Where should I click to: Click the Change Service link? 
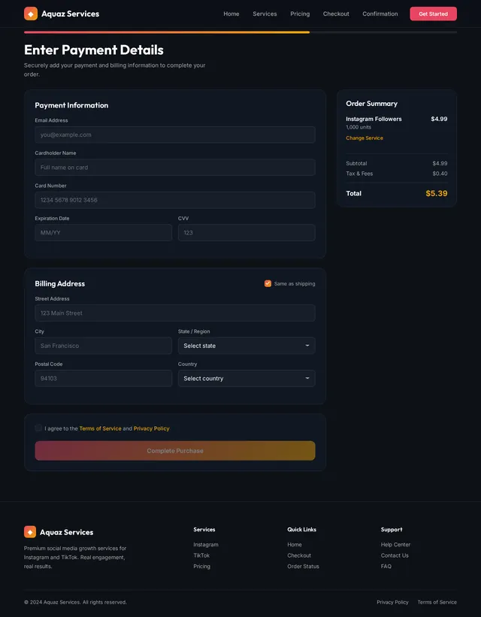point(365,138)
